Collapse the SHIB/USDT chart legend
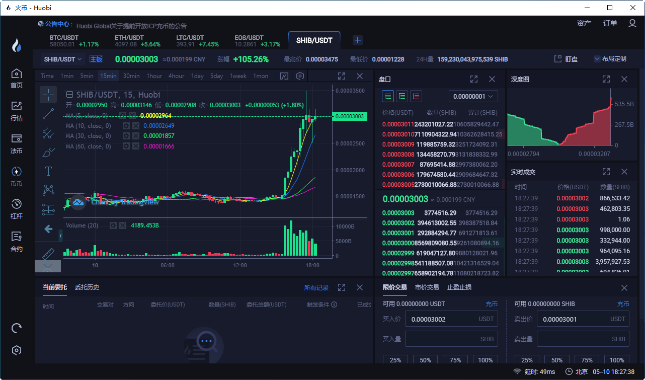Viewport: 645px width, 380px height. pos(70,94)
